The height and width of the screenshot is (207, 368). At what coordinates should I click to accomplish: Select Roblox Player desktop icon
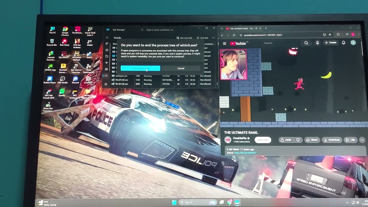pos(49,80)
